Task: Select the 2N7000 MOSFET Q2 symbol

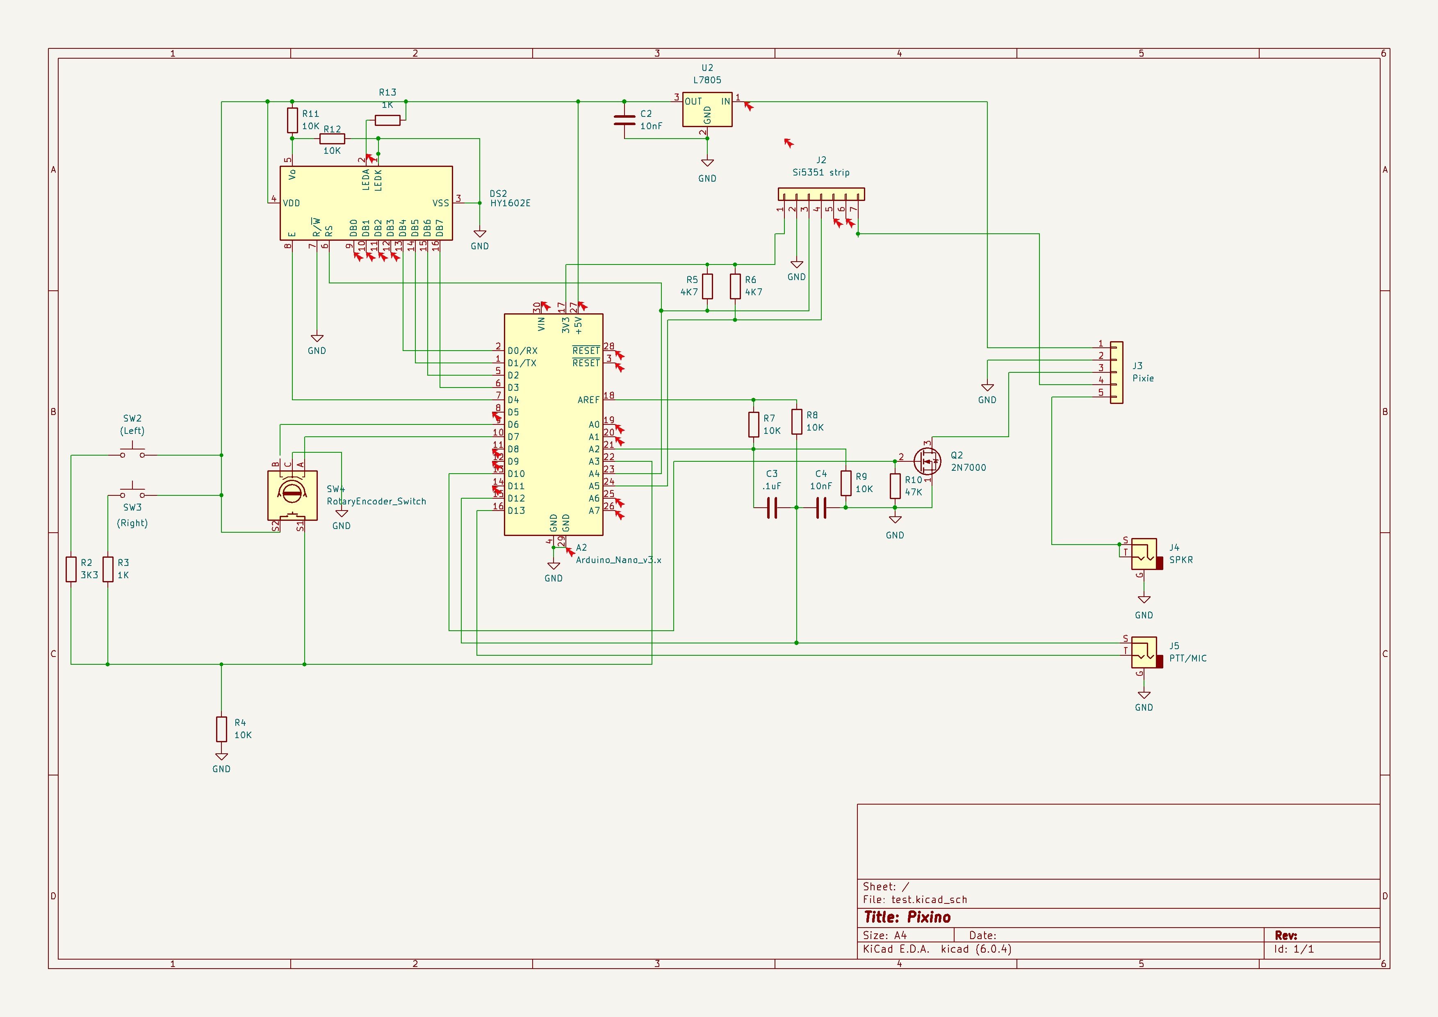Action: tap(927, 461)
